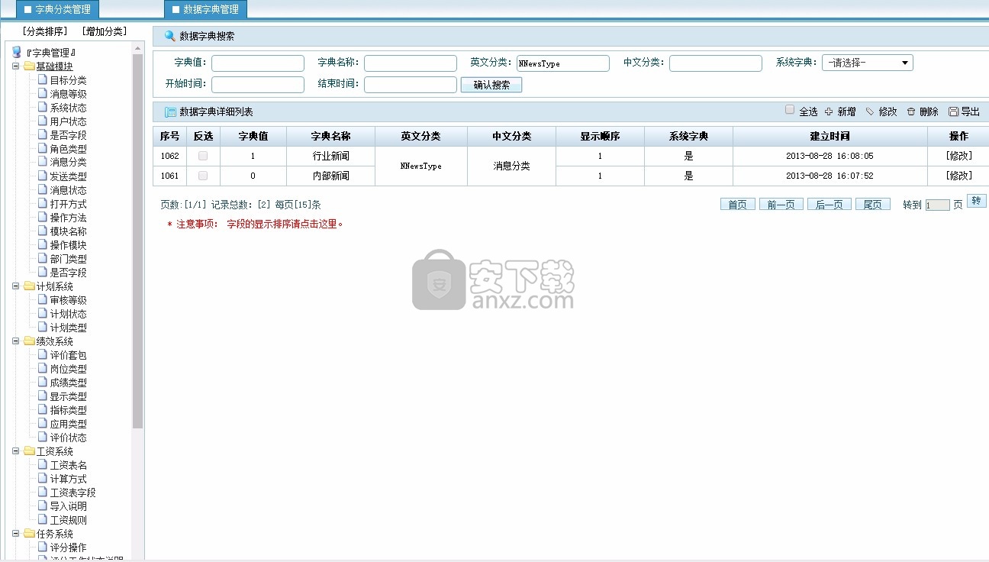Check the 全选 checkbox

[x=790, y=110]
